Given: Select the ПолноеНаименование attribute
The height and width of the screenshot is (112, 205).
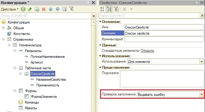Looking at the screenshot, I should pyautogui.click(x=47, y=57).
